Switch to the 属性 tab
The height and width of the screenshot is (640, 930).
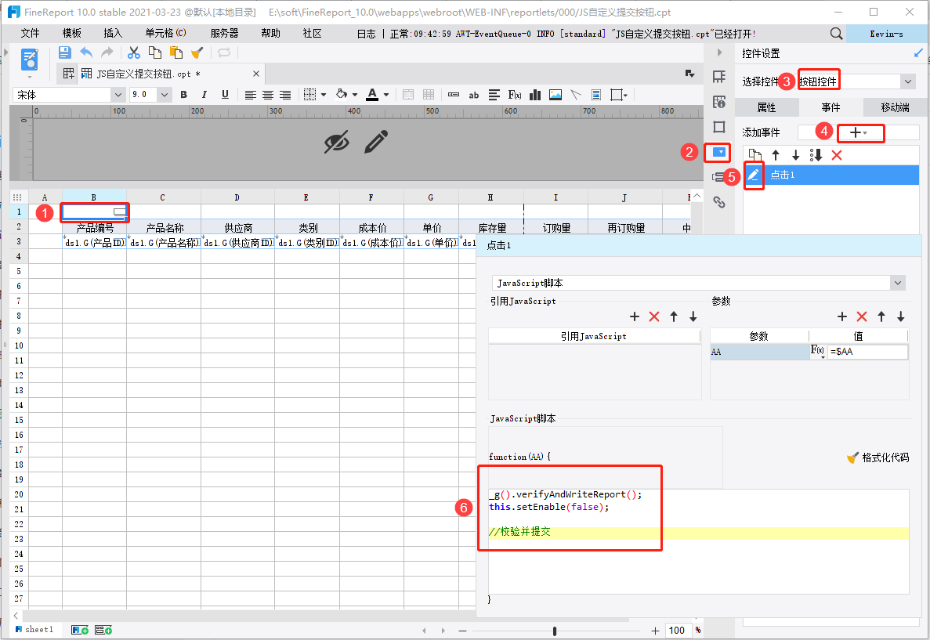(x=766, y=107)
